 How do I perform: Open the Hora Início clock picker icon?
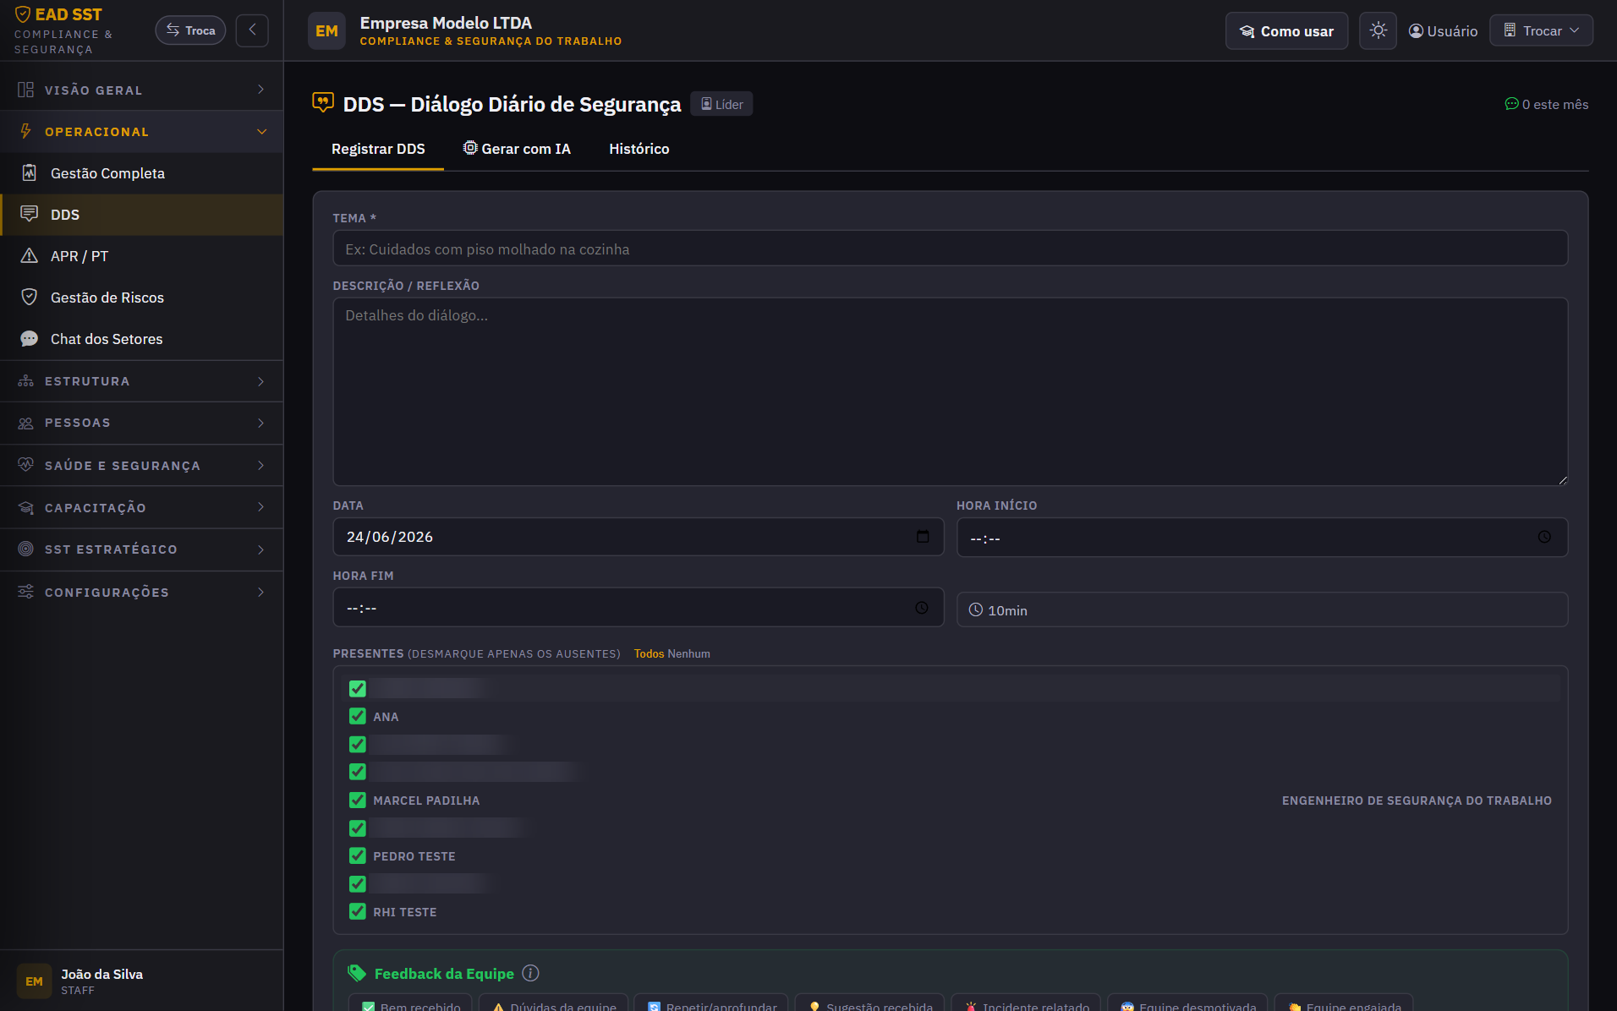1544,537
